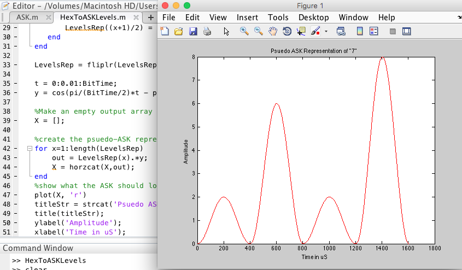Minimize Figure 1 with yellow button

(176, 5)
